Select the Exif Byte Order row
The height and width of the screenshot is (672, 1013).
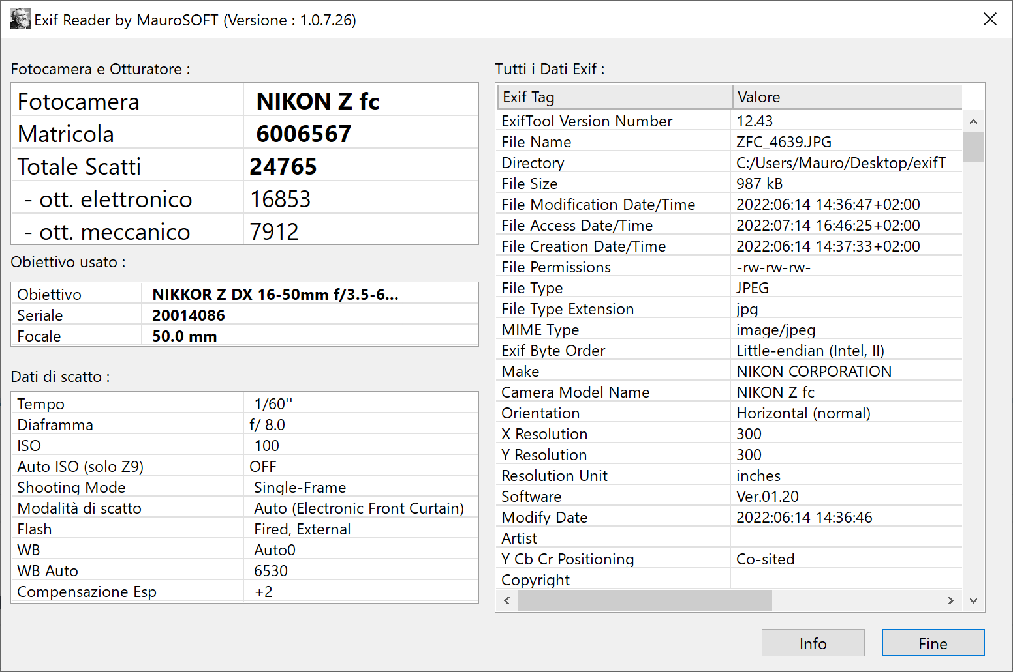730,351
